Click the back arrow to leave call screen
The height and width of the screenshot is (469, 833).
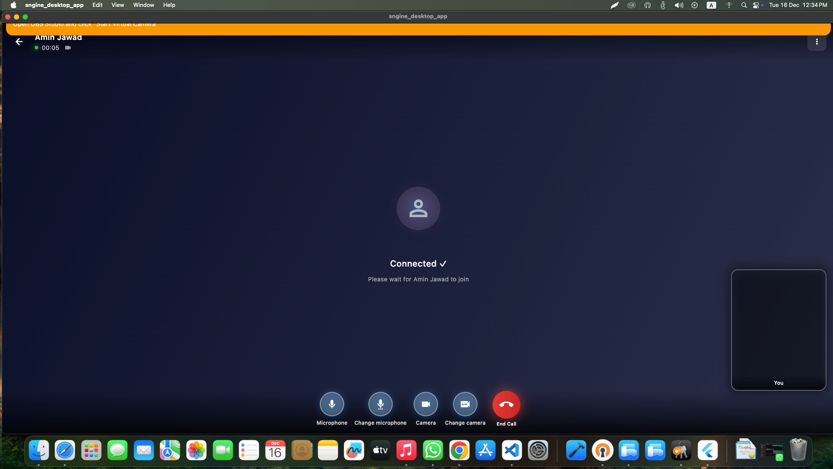tap(19, 41)
